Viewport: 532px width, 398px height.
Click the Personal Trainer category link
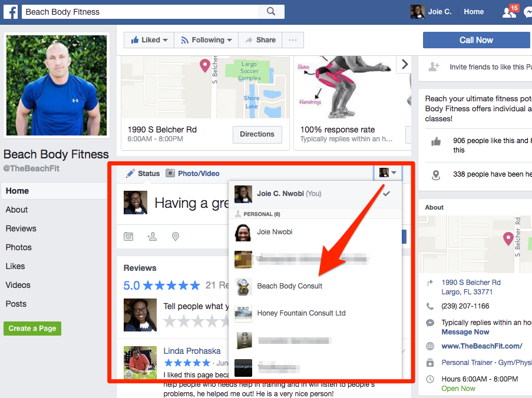[x=467, y=363]
